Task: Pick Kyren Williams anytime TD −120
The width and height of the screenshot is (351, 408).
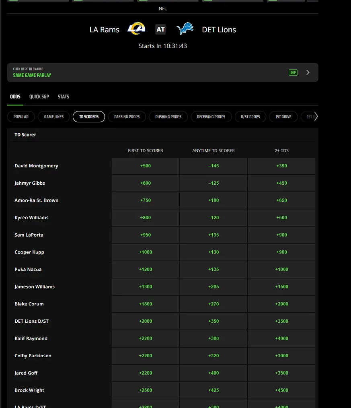Action: pyautogui.click(x=213, y=218)
